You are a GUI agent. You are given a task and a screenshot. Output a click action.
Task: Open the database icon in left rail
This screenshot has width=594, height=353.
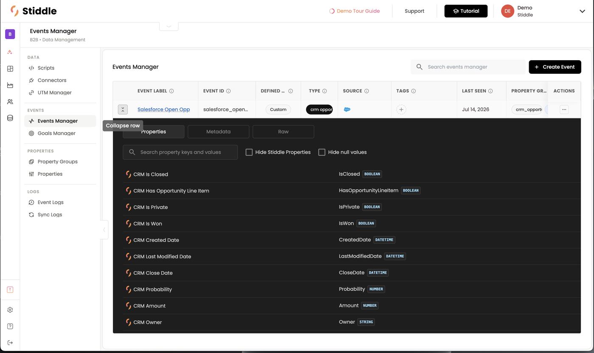10,118
